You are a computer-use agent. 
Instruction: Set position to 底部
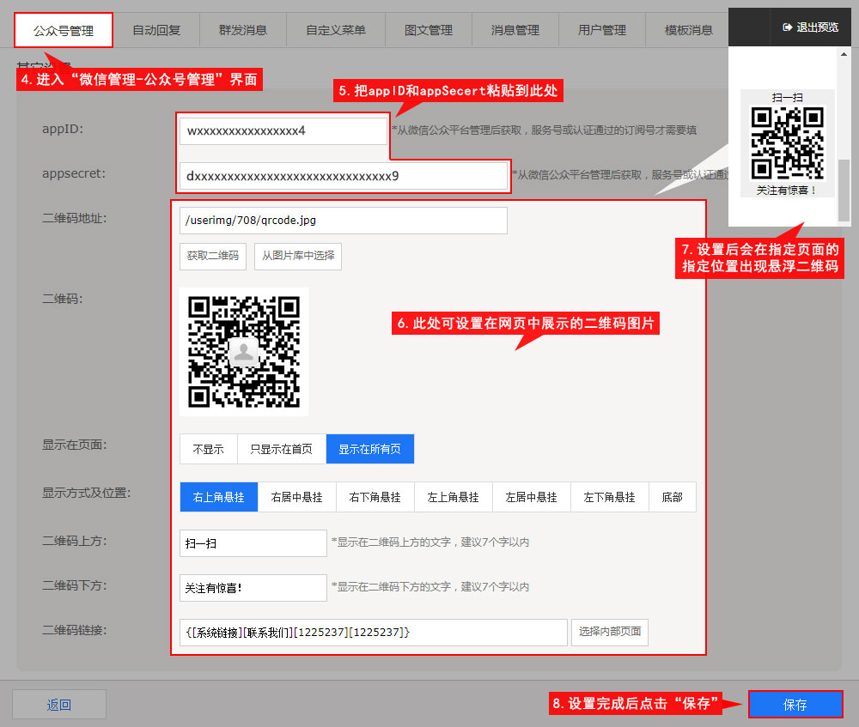click(672, 497)
